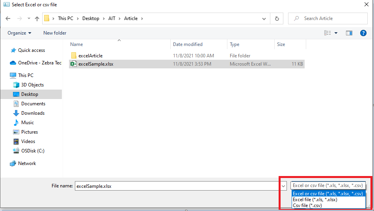The width and height of the screenshot is (374, 211).
Task: Click This PC in address bar
Action: point(65,18)
